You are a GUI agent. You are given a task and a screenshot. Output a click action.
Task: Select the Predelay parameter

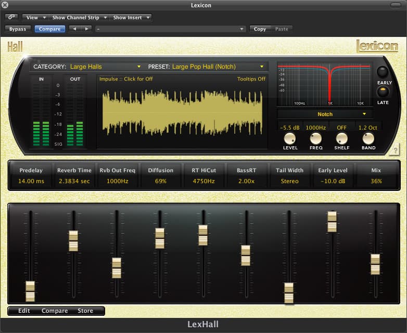31,176
